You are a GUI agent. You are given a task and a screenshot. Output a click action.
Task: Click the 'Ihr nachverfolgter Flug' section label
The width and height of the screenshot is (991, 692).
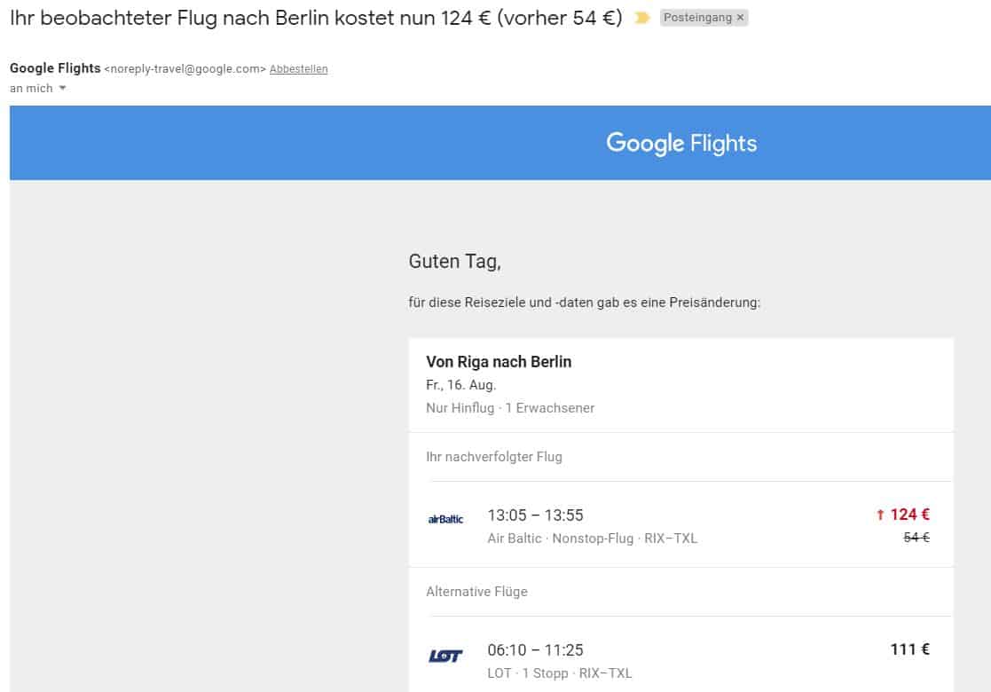[494, 457]
